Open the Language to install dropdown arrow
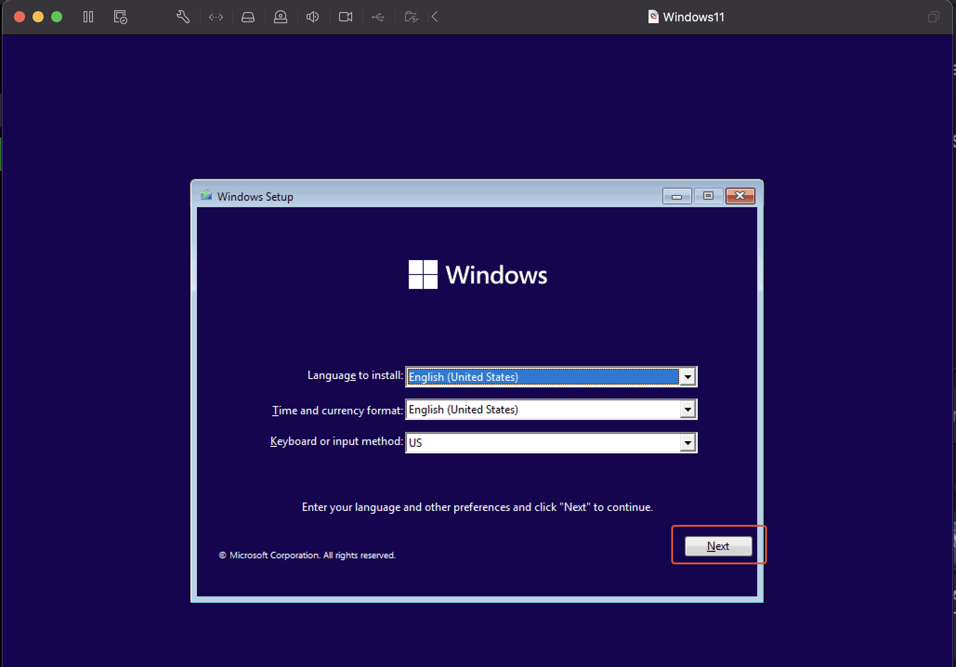The image size is (956, 667). 688,377
